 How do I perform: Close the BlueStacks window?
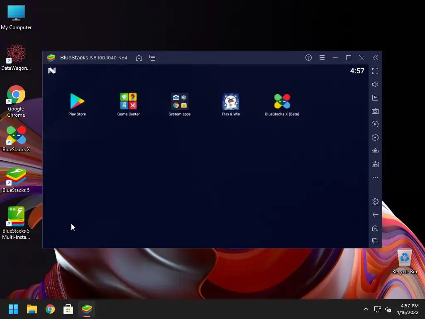coord(362,57)
